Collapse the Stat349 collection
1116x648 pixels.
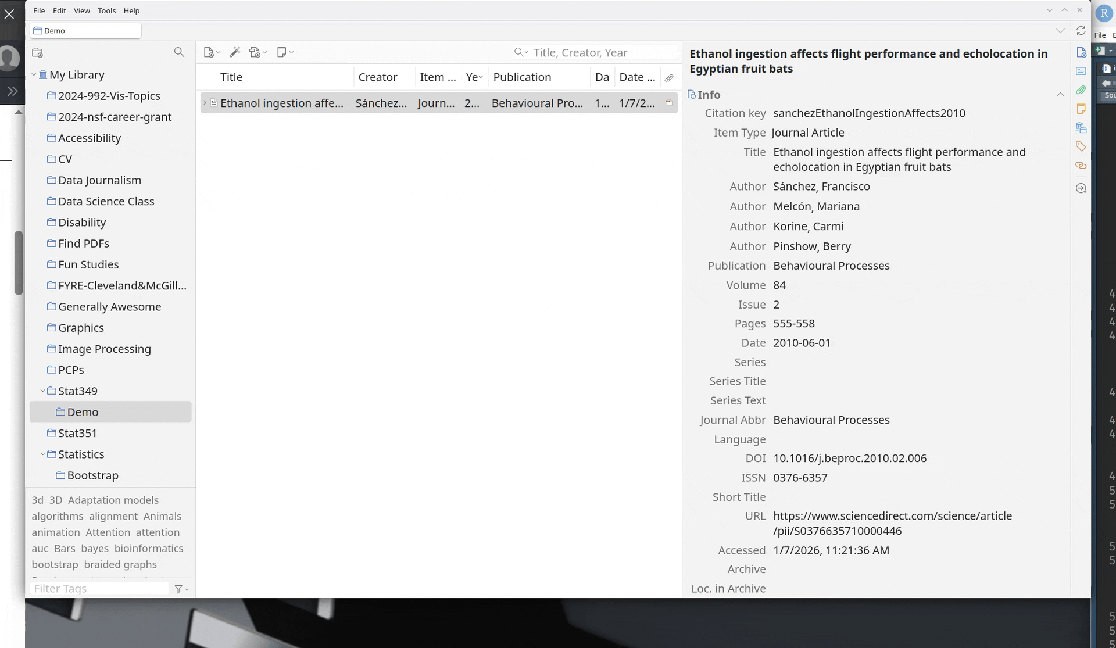click(x=42, y=391)
